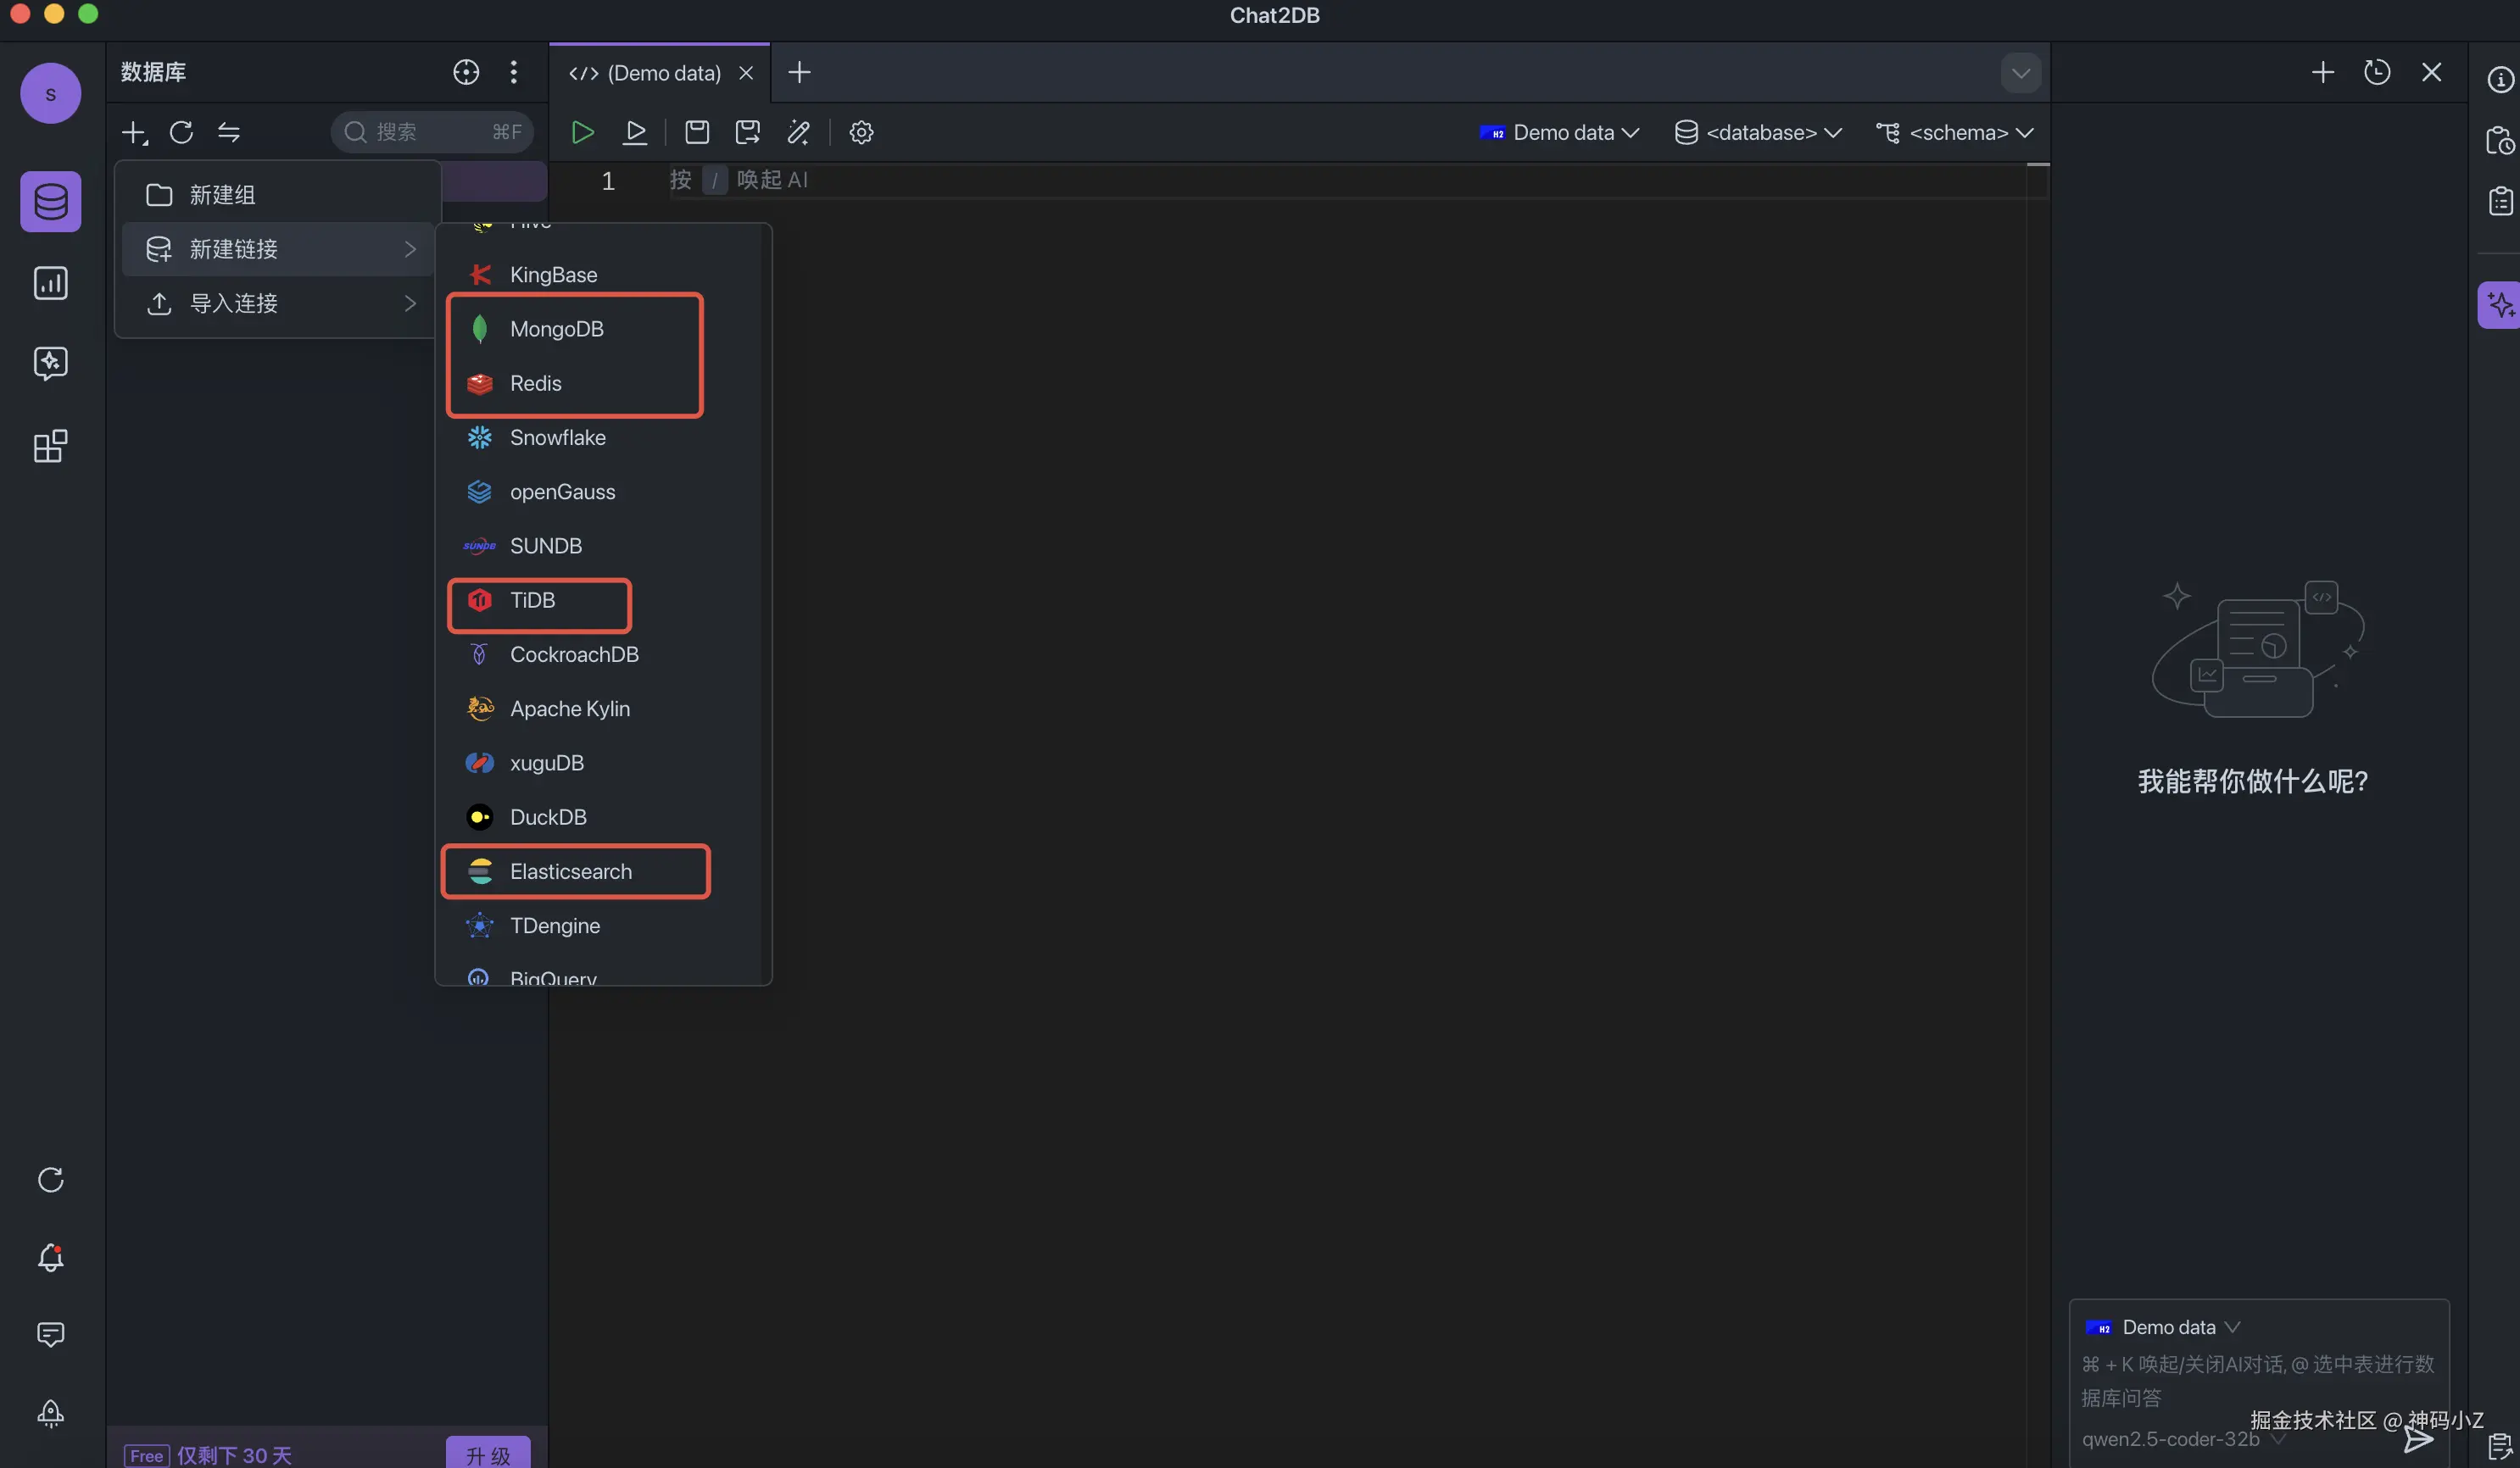
Task: Click the notification bell icon
Action: coord(50,1257)
